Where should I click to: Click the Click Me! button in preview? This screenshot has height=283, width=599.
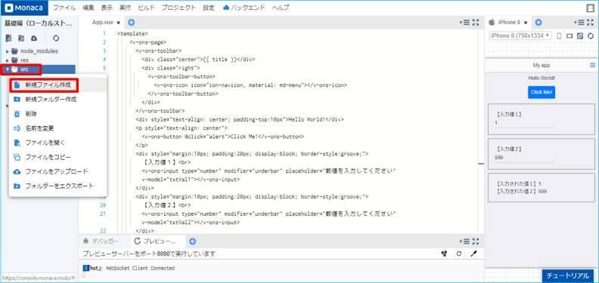(x=542, y=92)
